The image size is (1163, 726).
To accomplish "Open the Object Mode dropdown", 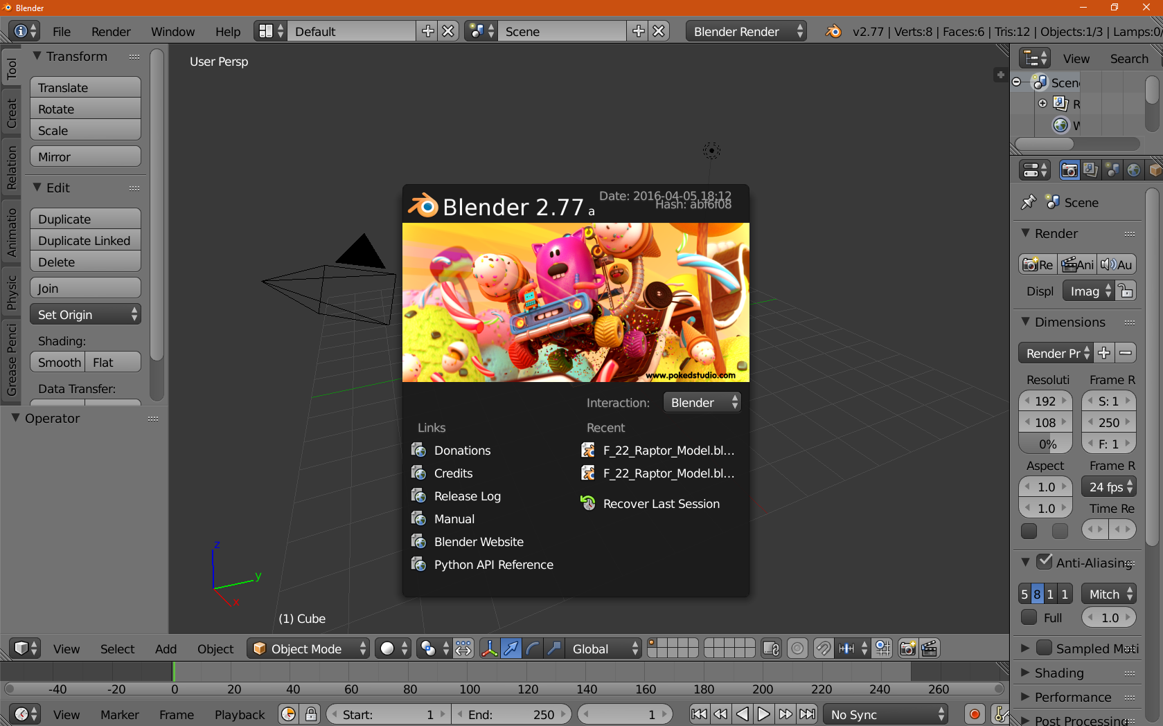I will (x=308, y=648).
